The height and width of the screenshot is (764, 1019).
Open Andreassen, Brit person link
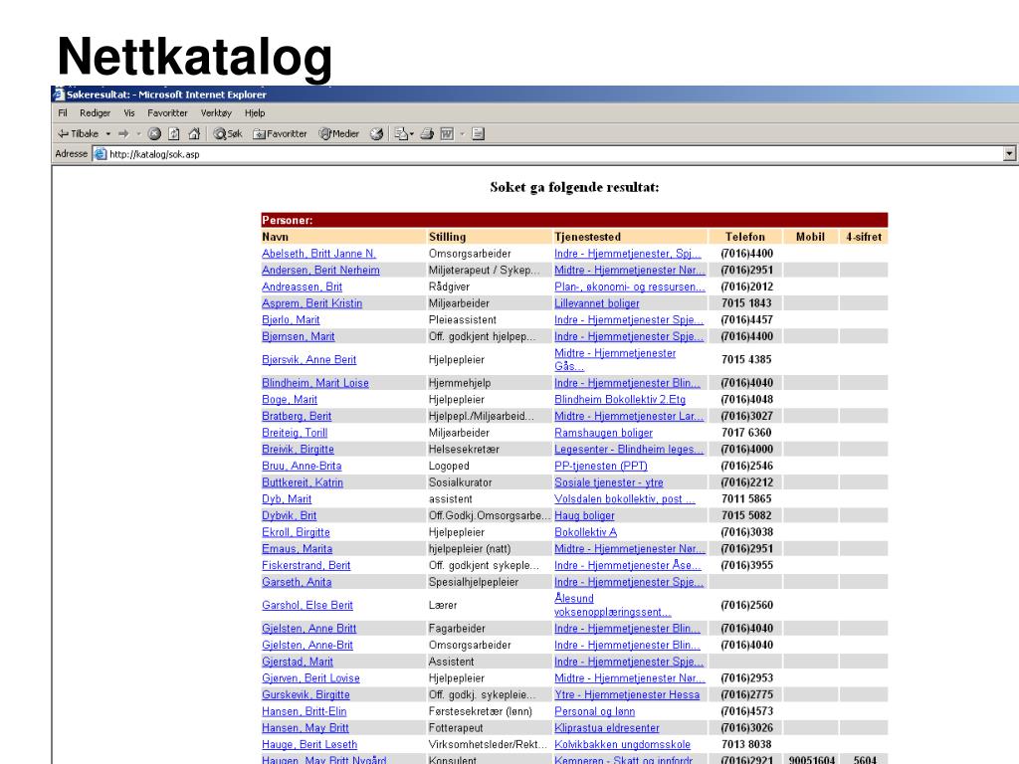[x=302, y=286]
